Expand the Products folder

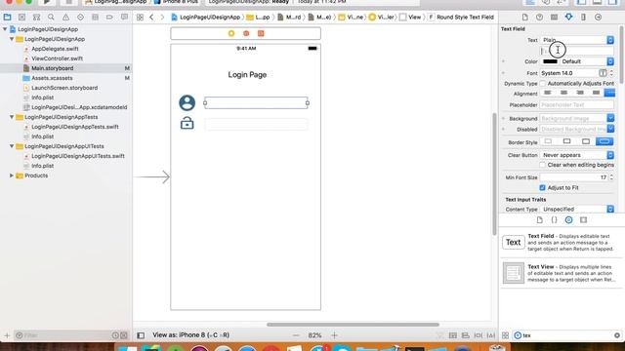[12, 175]
